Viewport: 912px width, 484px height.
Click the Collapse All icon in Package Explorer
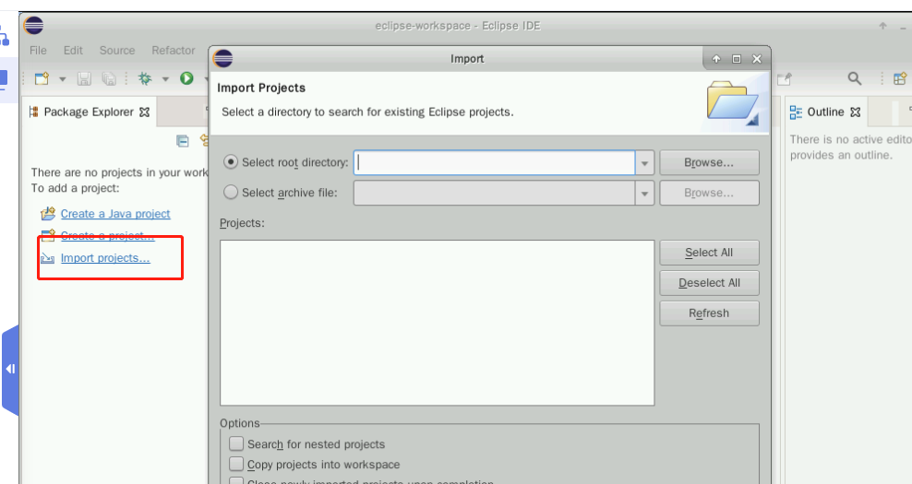point(183,141)
